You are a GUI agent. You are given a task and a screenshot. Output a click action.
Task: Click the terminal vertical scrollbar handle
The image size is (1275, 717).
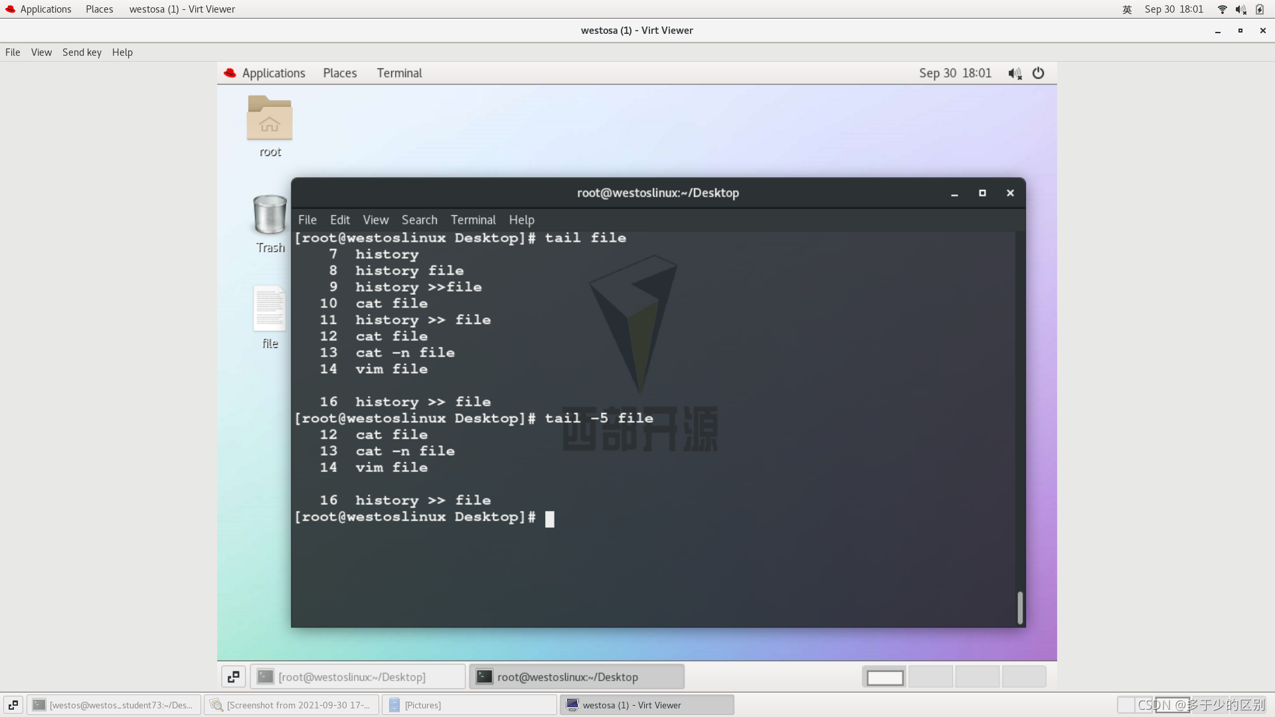[1020, 607]
